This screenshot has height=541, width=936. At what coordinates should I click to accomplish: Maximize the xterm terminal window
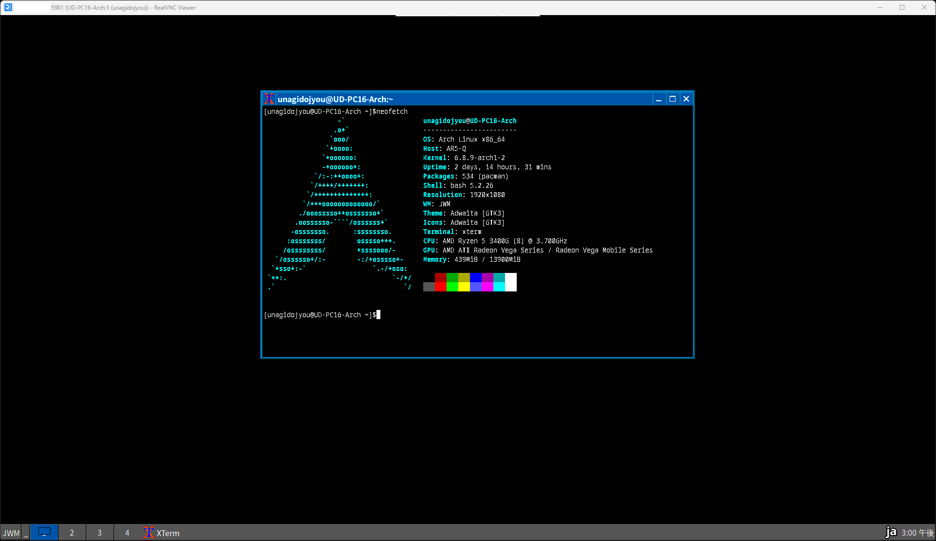click(673, 99)
